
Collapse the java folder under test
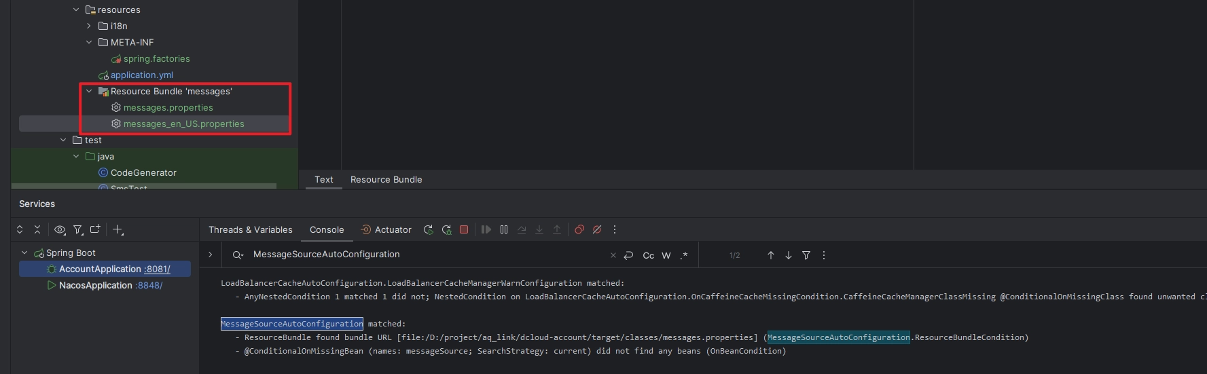(x=76, y=156)
